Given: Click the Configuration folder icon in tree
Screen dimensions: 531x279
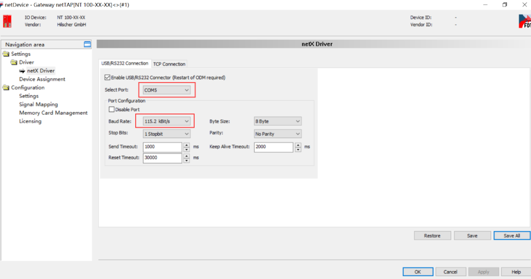Looking at the screenshot, I should [x=6, y=87].
